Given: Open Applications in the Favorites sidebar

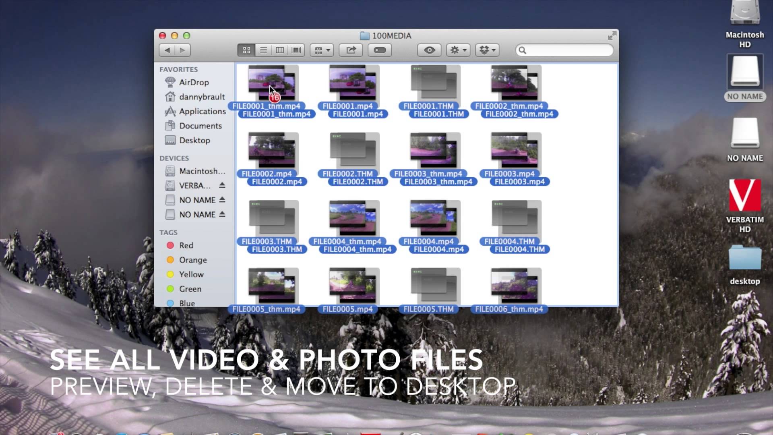Looking at the screenshot, I should (x=202, y=111).
